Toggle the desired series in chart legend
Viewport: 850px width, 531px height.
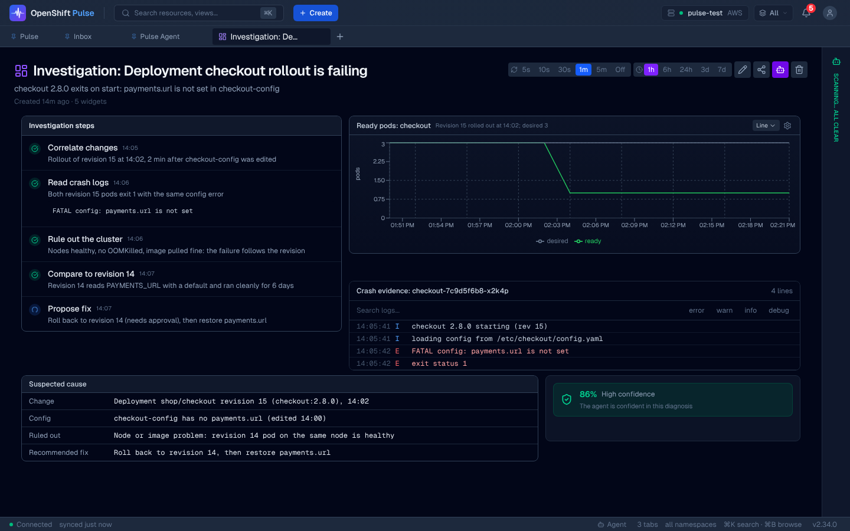(552, 241)
